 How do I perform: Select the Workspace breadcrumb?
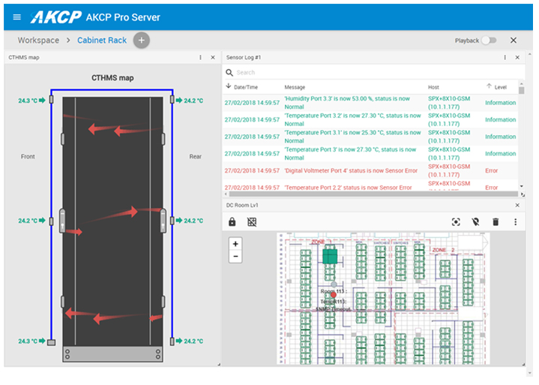pyautogui.click(x=38, y=41)
